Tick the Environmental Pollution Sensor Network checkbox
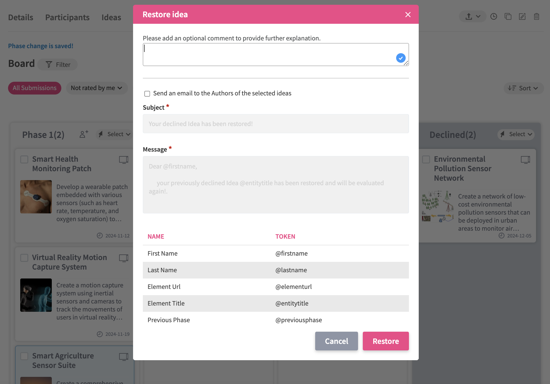 pyautogui.click(x=426, y=160)
